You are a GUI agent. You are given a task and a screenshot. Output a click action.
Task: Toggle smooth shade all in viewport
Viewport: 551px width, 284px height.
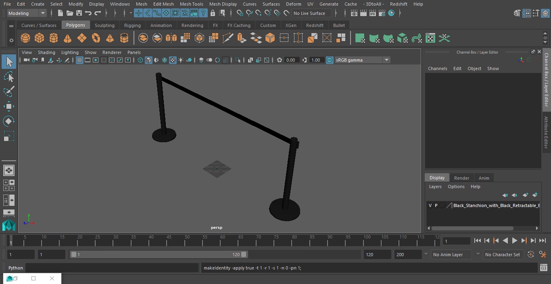(148, 60)
